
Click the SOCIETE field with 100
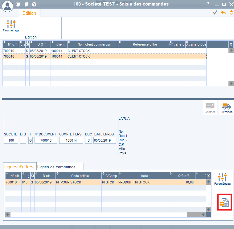tap(11, 140)
